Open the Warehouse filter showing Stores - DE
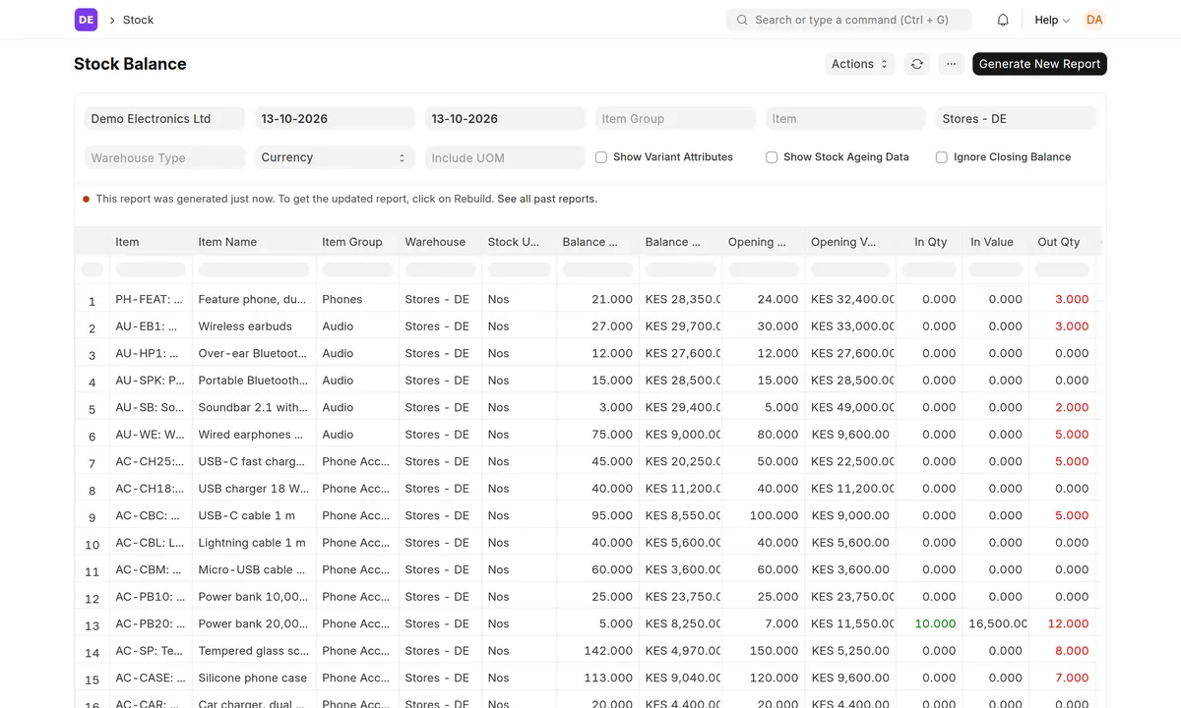The image size is (1181, 708). pyautogui.click(x=1016, y=118)
